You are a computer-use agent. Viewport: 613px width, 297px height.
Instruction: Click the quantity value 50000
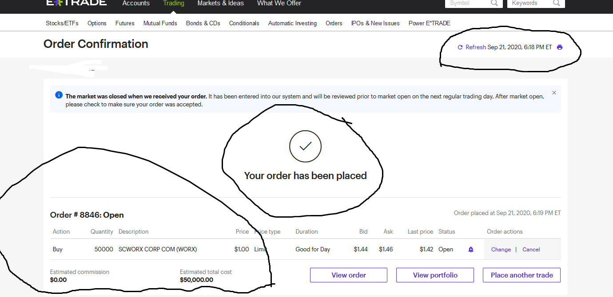point(104,249)
